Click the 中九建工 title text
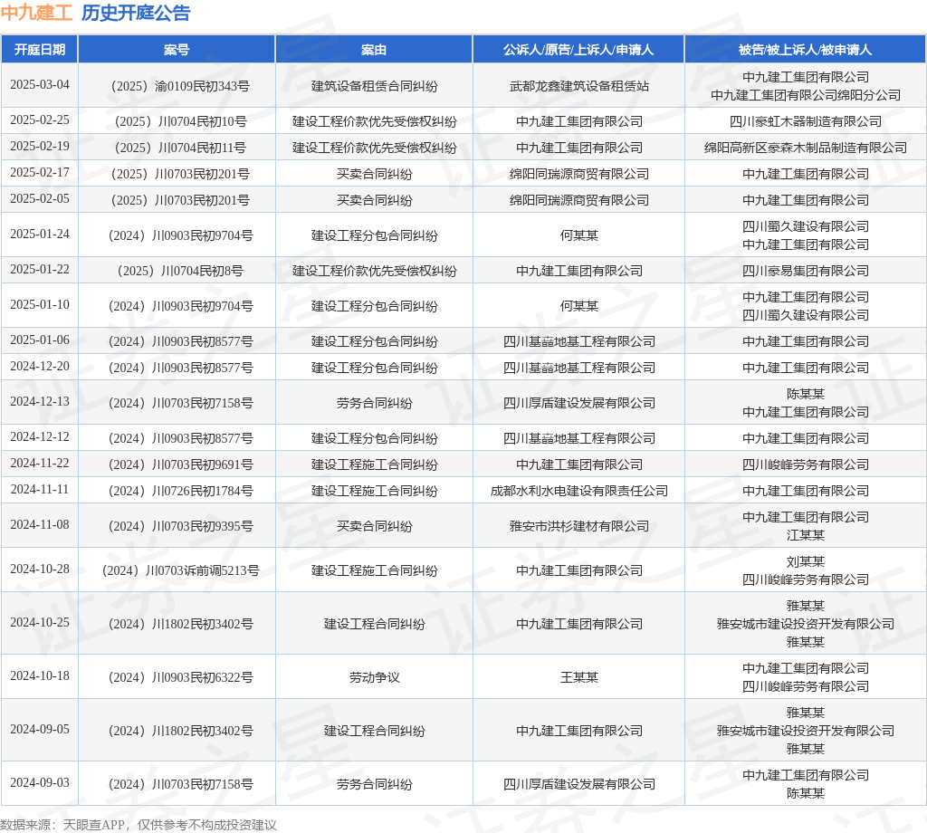 click(36, 13)
